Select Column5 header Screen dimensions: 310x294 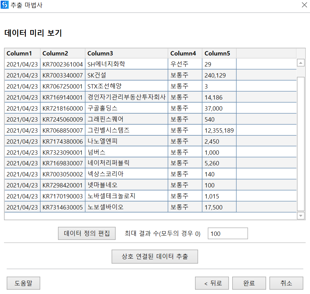point(219,53)
